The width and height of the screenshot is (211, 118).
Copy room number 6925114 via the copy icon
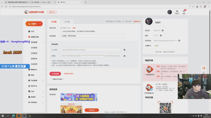[163, 31]
